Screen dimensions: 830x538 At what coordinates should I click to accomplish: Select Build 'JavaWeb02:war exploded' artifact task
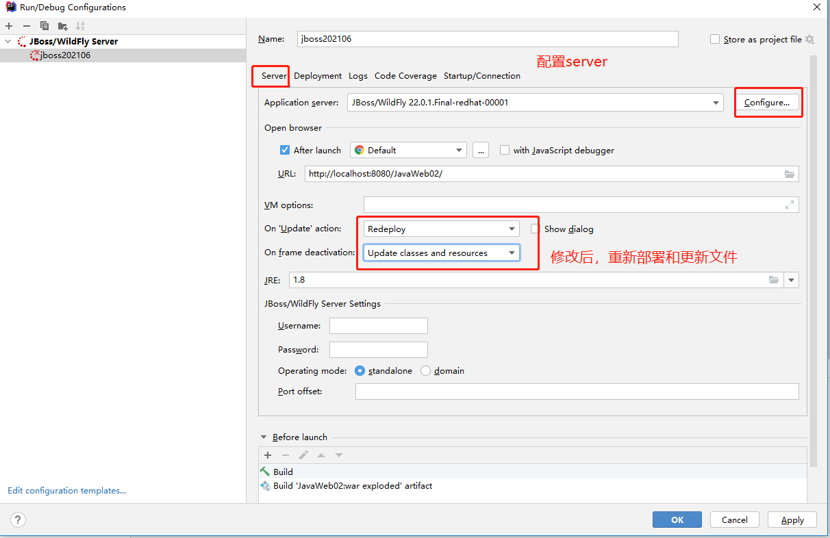(533, 486)
